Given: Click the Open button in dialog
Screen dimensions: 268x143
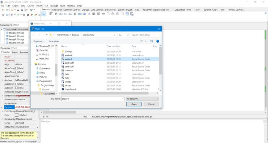Looking at the screenshot, I should (x=134, y=104).
